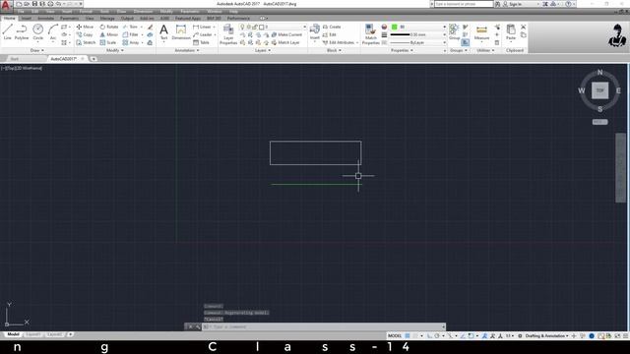Screen dimensions: 630x354
Task: Open Layer Properties manager
Action: tap(228, 34)
